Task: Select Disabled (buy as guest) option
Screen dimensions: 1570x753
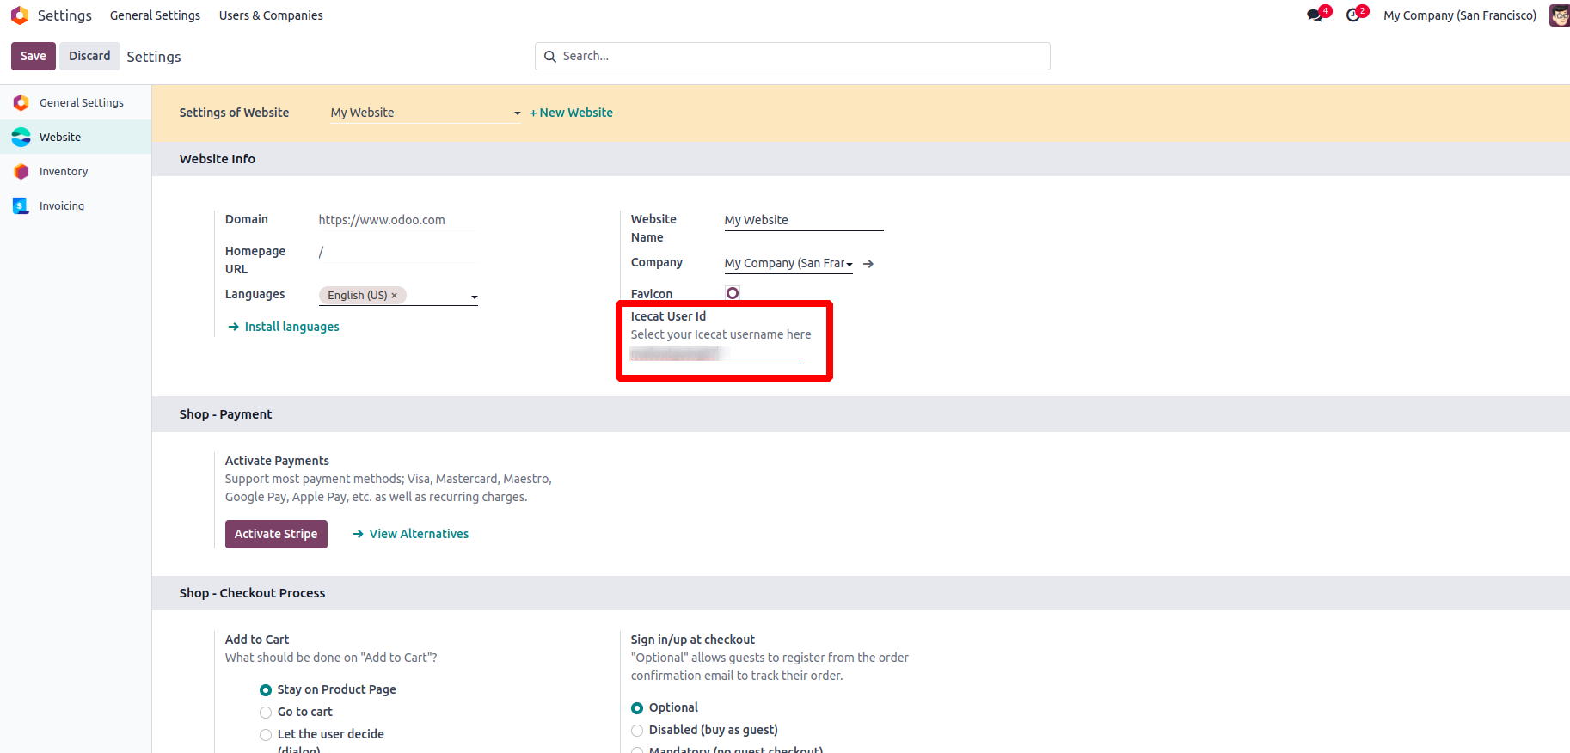Action: (637, 731)
